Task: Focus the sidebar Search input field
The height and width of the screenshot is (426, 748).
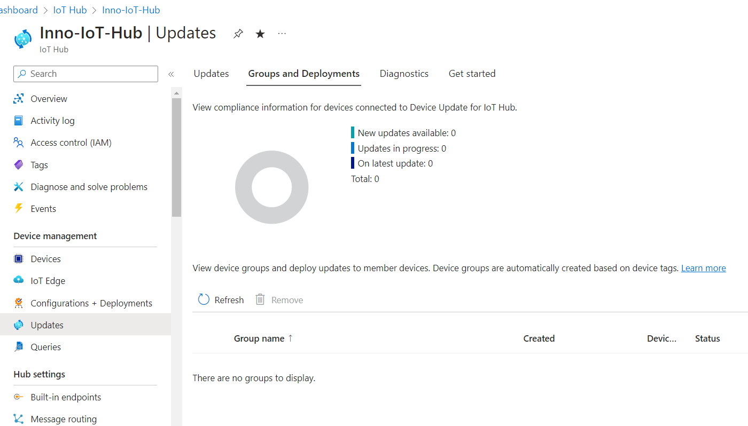Action: (x=85, y=74)
